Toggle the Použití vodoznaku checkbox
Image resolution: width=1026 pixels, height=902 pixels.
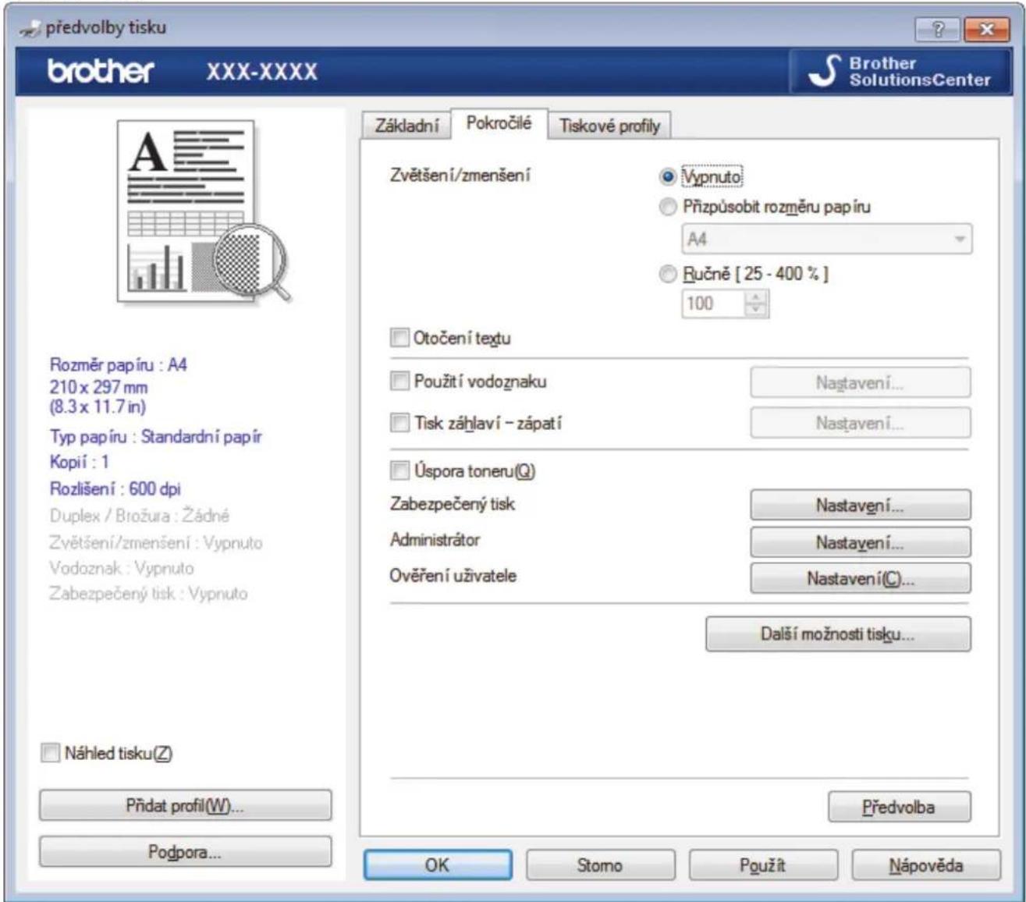399,382
